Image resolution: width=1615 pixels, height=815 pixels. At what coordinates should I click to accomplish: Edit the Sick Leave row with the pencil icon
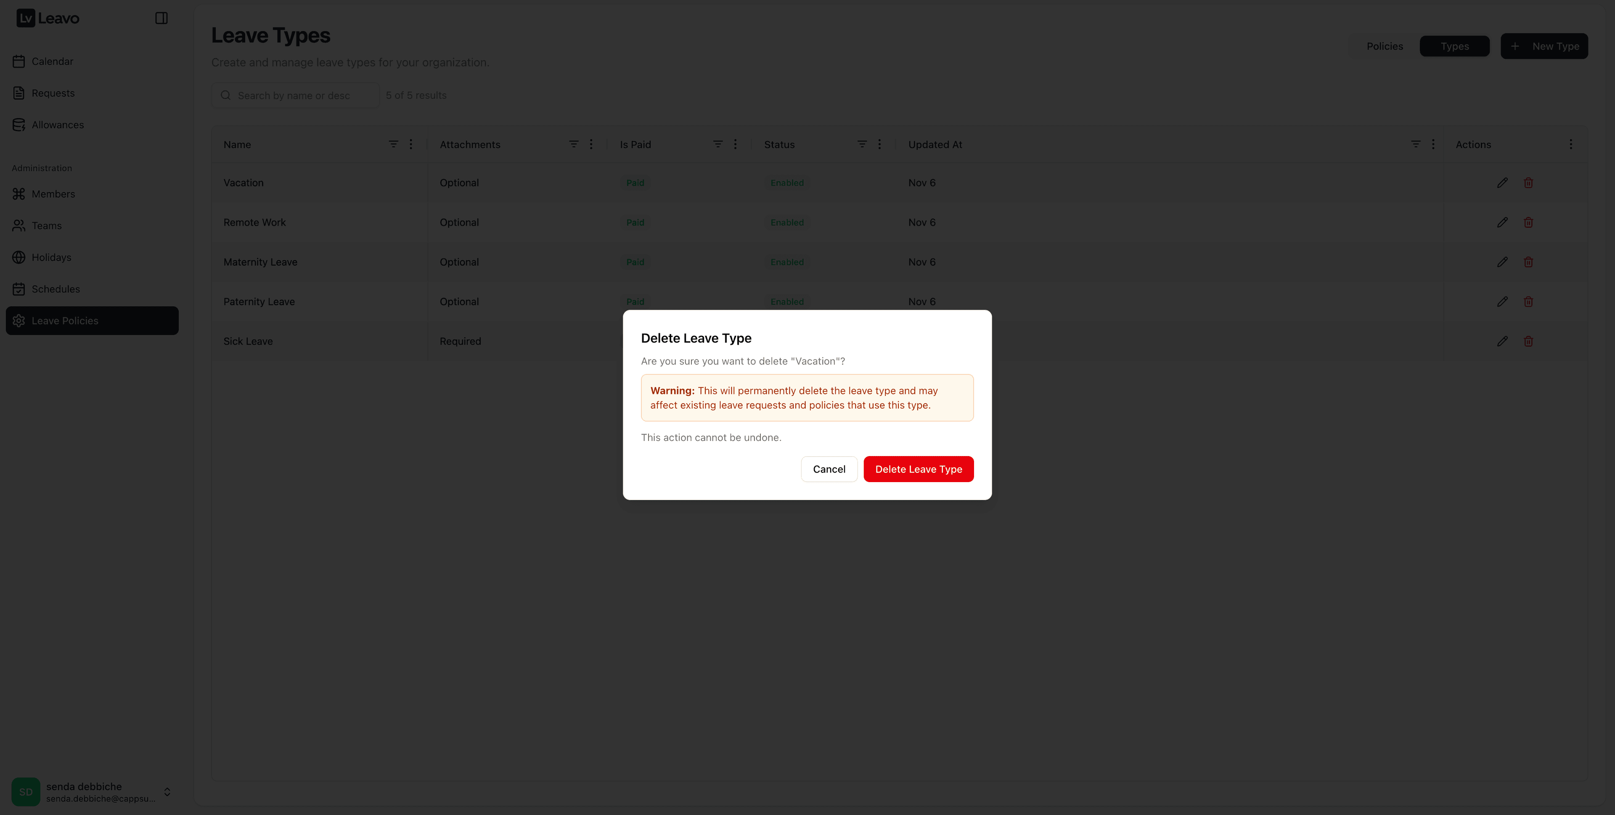1502,341
